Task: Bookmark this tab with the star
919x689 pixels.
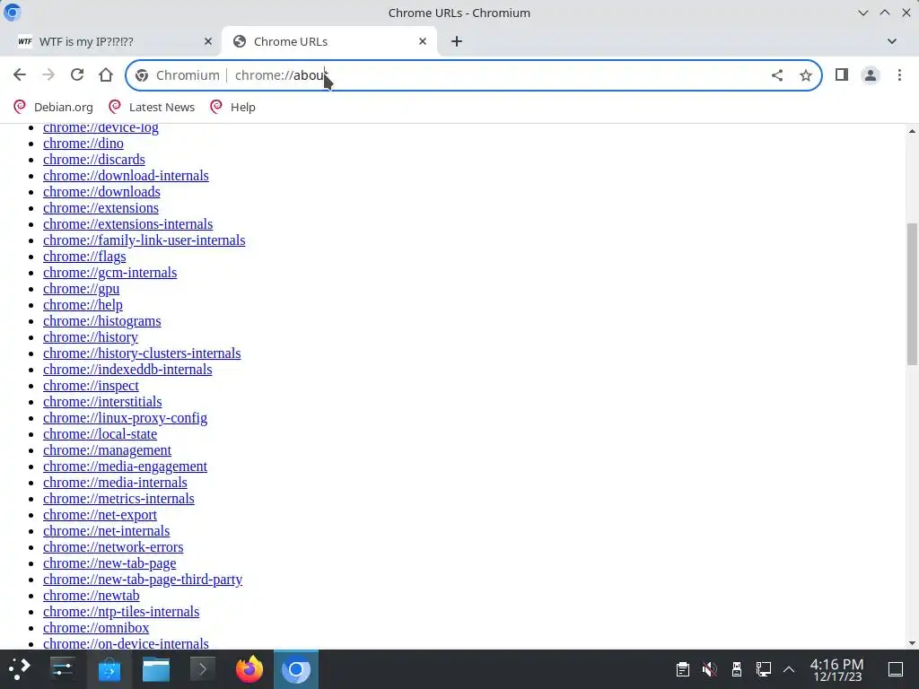Action: tap(806, 75)
